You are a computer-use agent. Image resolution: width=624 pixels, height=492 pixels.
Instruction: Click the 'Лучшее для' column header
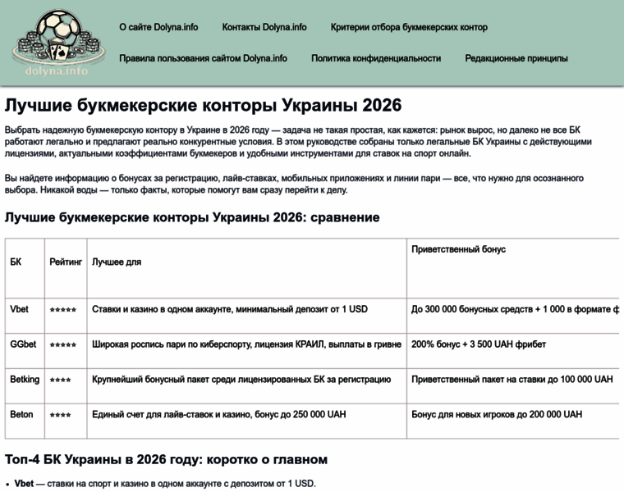pos(247,268)
